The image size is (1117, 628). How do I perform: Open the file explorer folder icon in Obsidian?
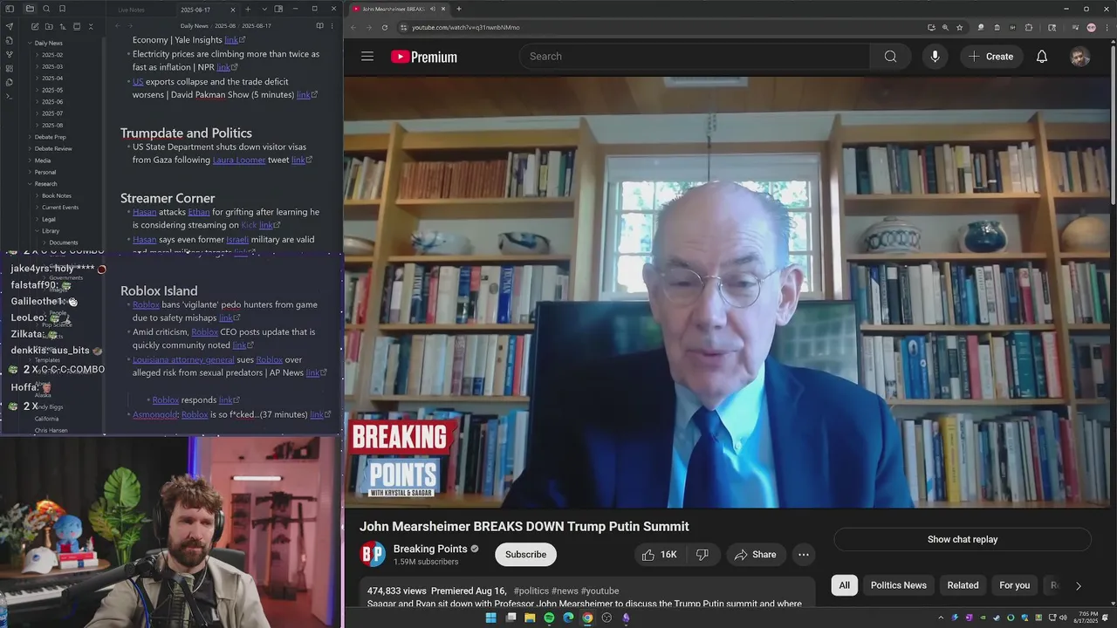(30, 9)
